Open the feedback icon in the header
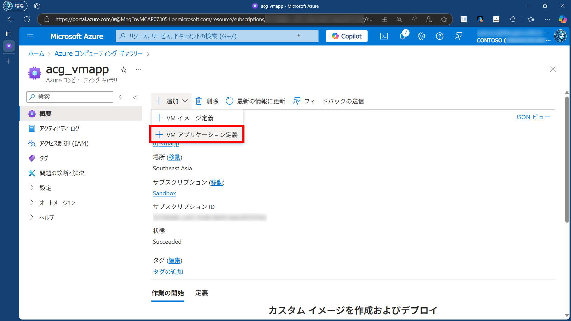The height and width of the screenshot is (321, 571). [x=458, y=36]
